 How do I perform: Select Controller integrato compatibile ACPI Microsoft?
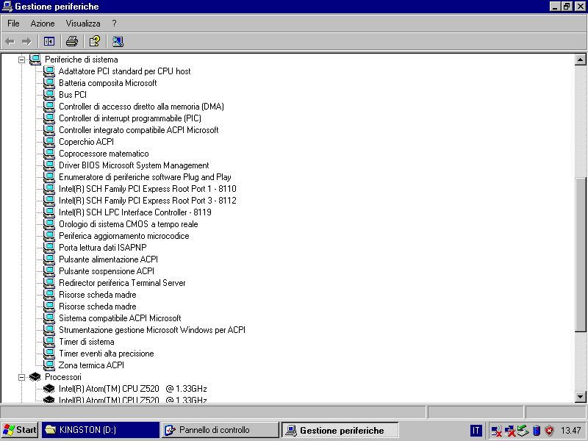click(138, 130)
